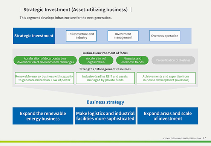Select the Acceleration of digitalization pill

(x=96, y=60)
